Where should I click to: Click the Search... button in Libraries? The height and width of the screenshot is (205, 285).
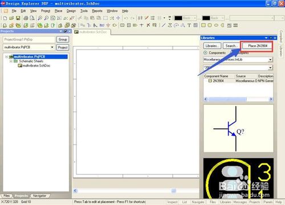click(231, 46)
